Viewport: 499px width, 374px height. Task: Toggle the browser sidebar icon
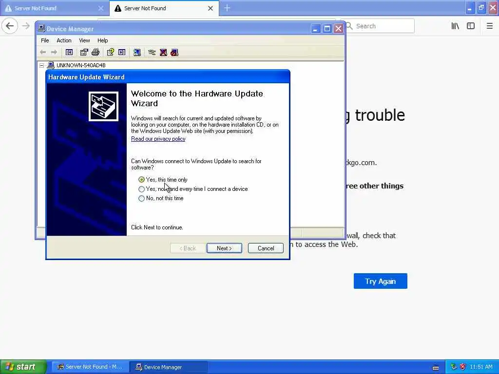tap(471, 26)
